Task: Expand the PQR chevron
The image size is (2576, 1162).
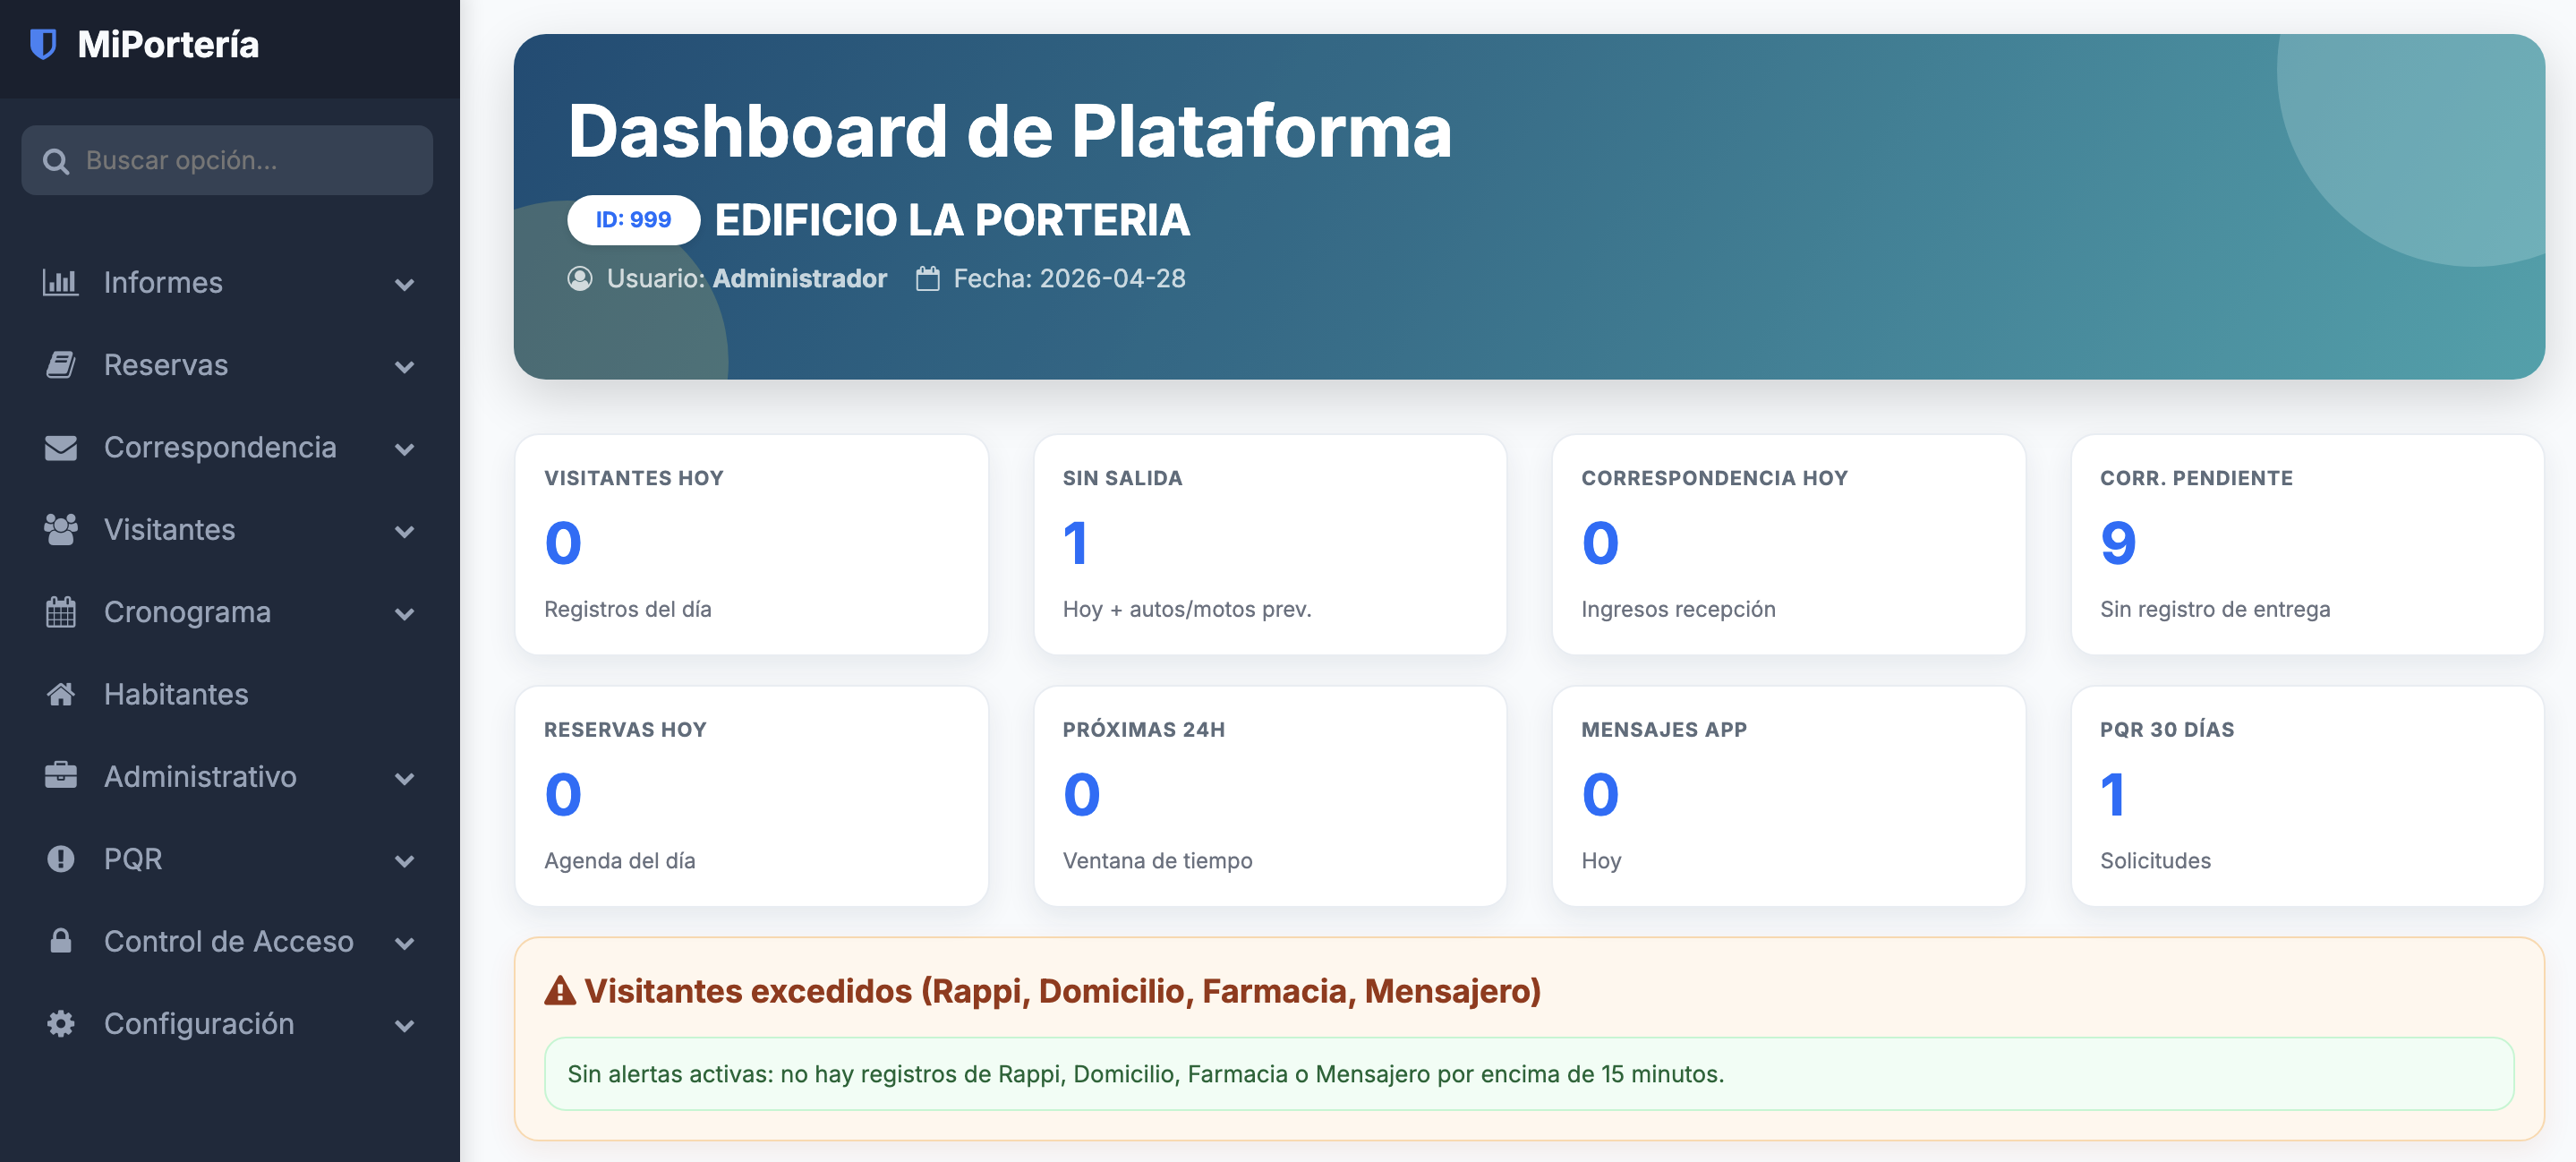Action: pyautogui.click(x=404, y=861)
